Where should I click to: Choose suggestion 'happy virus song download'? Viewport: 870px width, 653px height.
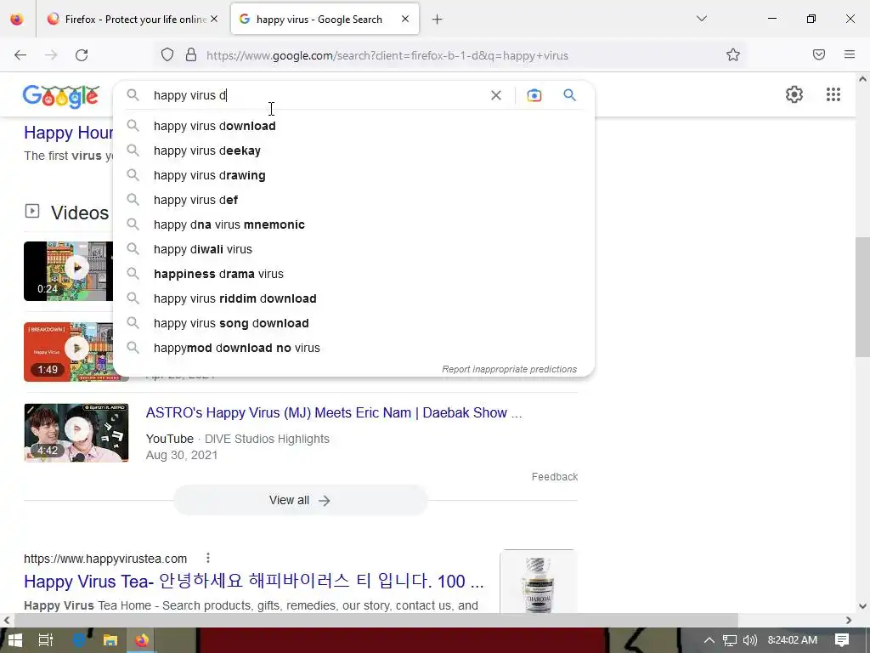pyautogui.click(x=354, y=323)
